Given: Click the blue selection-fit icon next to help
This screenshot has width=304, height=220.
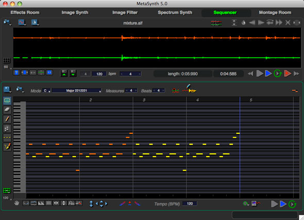Looking at the screenshot, I should click(25, 73).
